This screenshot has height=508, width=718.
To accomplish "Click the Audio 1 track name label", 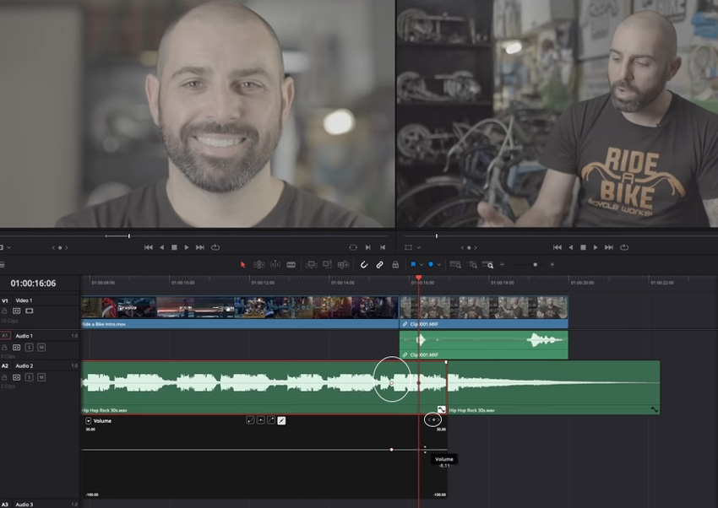I will (x=24, y=336).
